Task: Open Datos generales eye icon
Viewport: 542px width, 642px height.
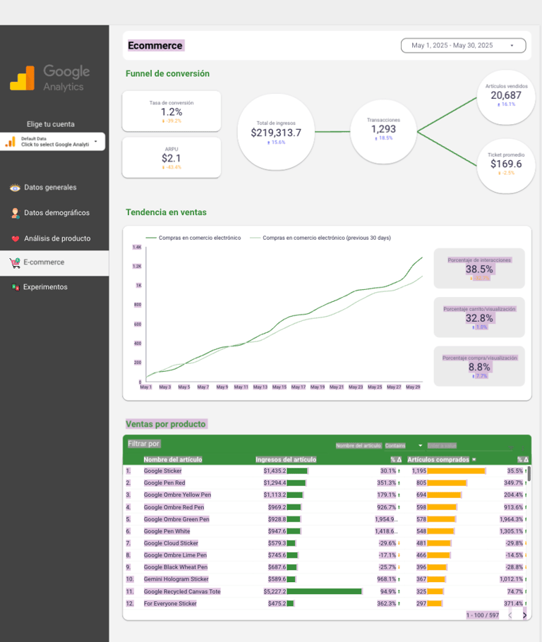Action: point(15,188)
